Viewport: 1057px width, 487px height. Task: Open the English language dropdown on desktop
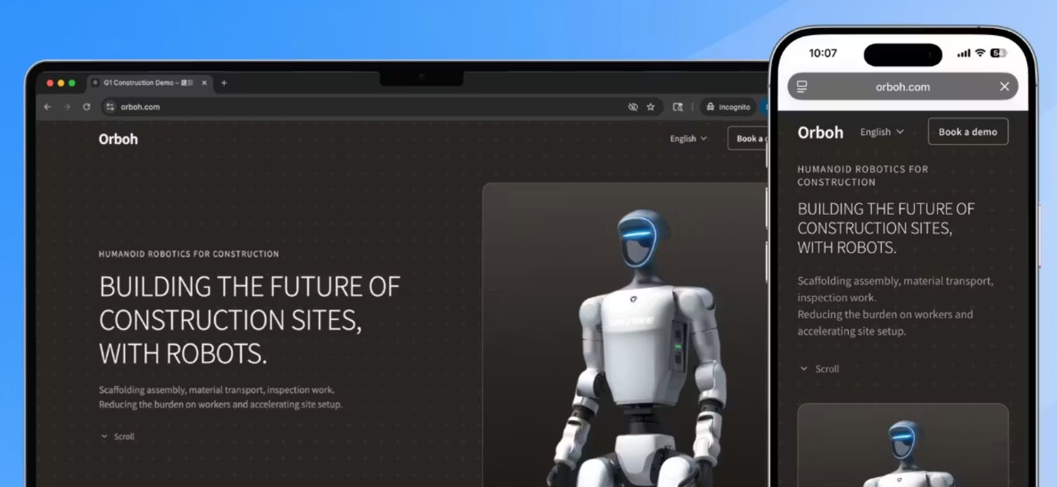pyautogui.click(x=688, y=138)
